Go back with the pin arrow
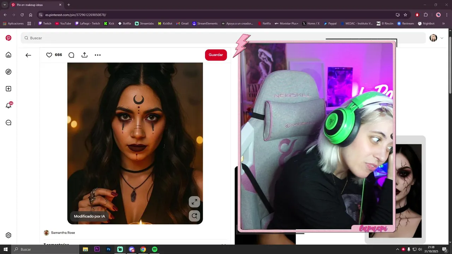The image size is (452, 254). tap(28, 55)
